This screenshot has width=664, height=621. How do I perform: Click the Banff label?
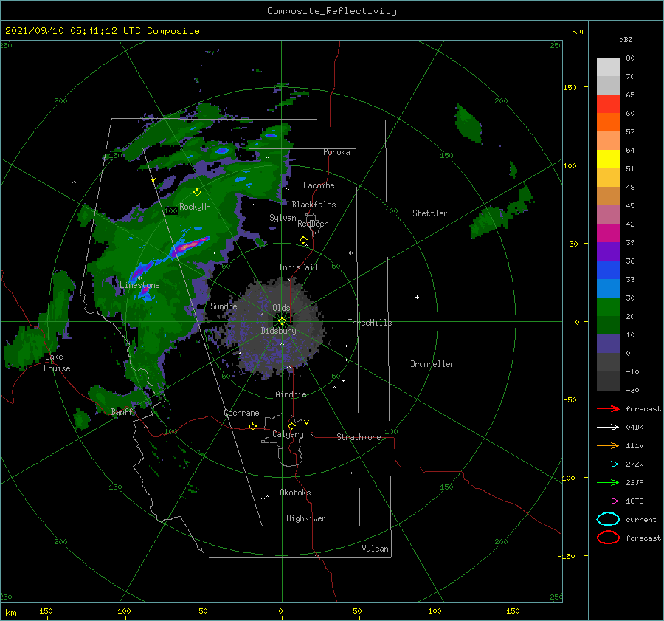point(122,412)
